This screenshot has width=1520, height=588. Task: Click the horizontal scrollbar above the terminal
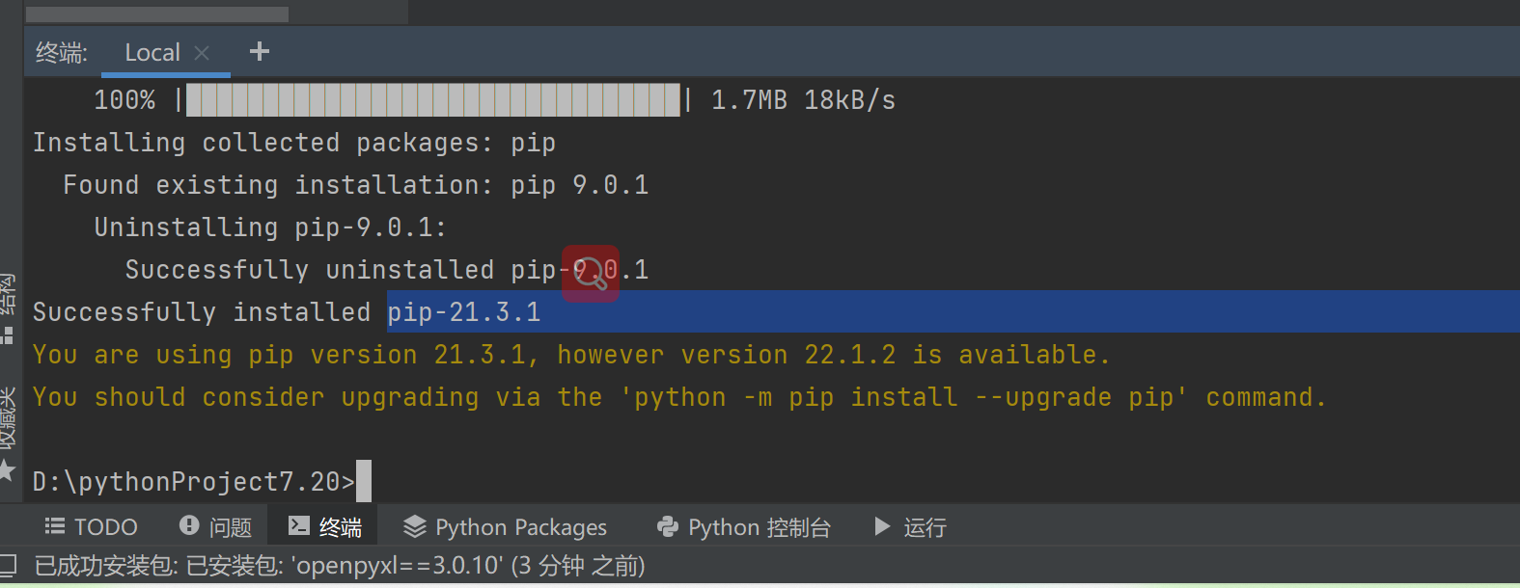pos(156,14)
